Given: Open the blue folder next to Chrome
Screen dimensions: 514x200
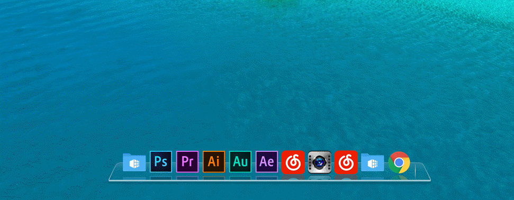Looking at the screenshot, I should (x=372, y=162).
